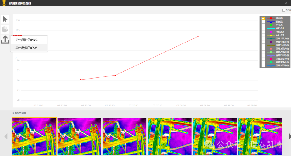The image size is (291, 156).
Task: Click the app logo in title bar
Action: tap(4, 3)
